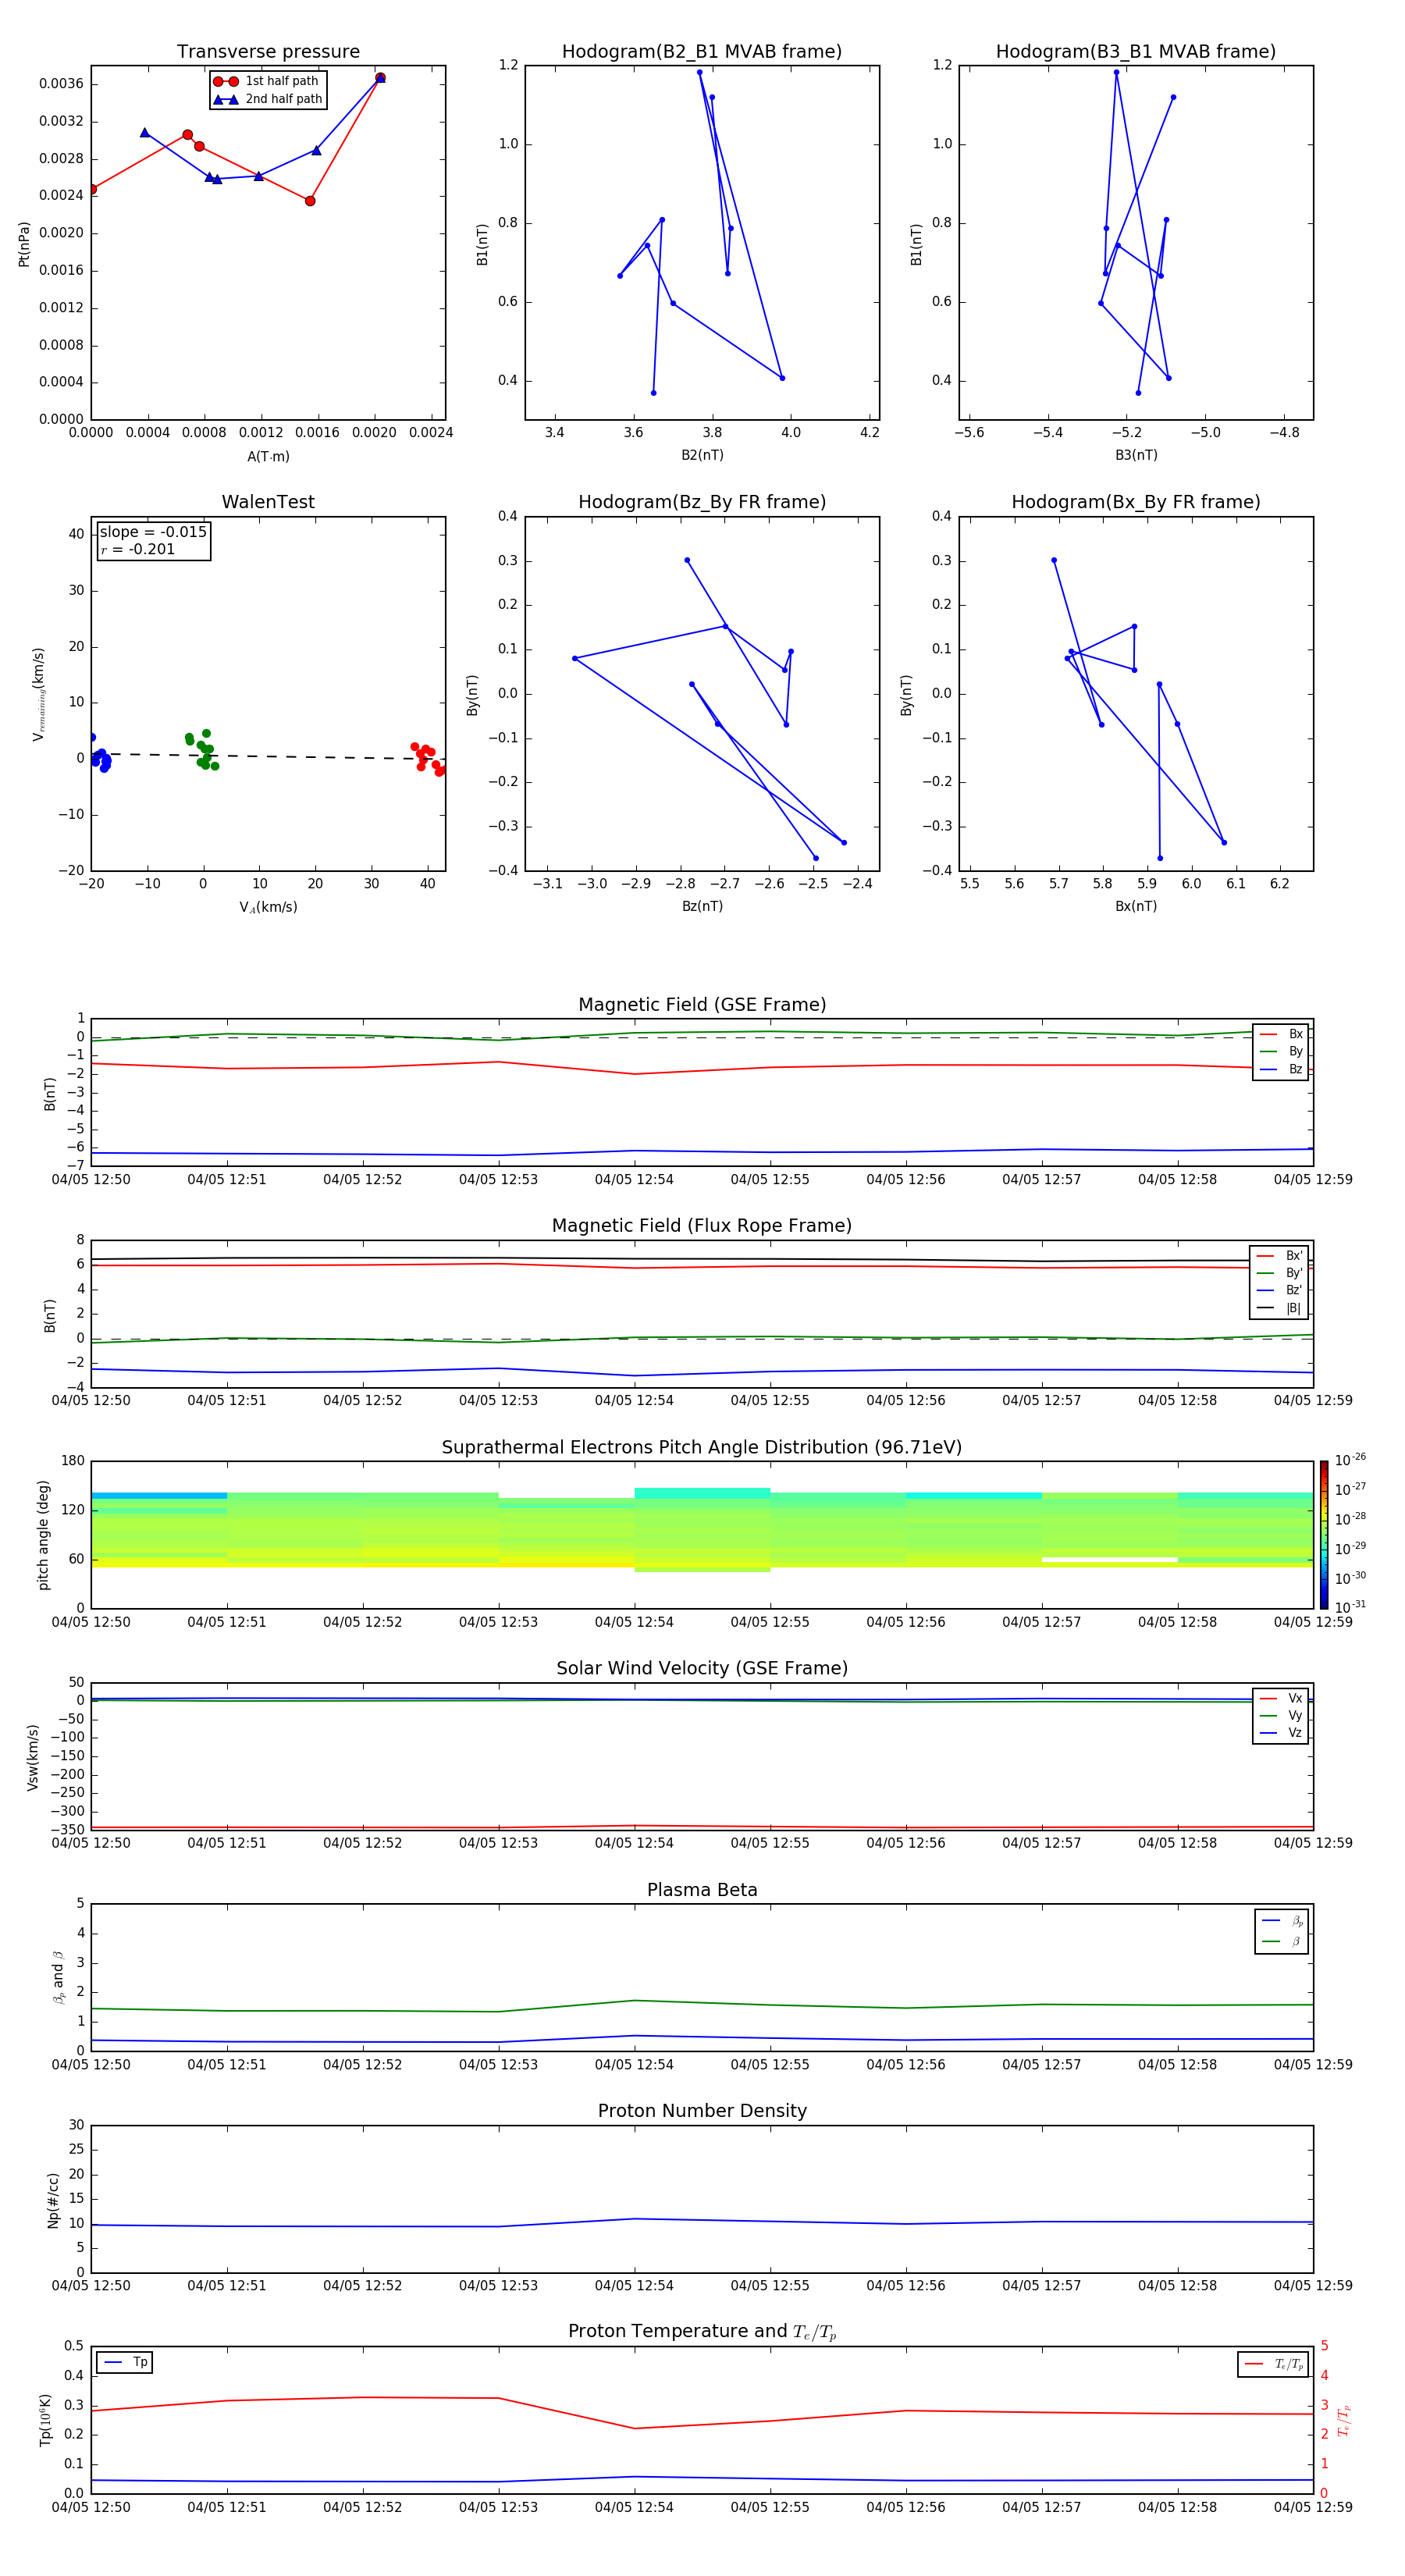Image resolution: width=1405 pixels, height=2576 pixels.
Task: Select the By entry in GSE field legend
Action: 1281,1051
